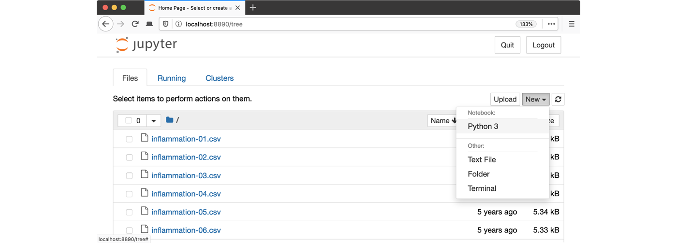677x243 pixels.
Task: Expand the selection type dropdown arrow
Action: [x=153, y=121]
